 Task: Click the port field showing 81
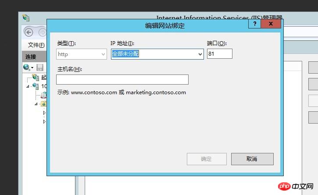(x=220, y=54)
